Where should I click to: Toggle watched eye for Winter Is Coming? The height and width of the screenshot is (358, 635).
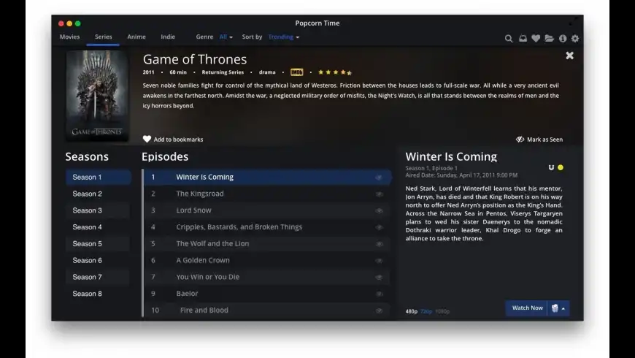point(379,178)
